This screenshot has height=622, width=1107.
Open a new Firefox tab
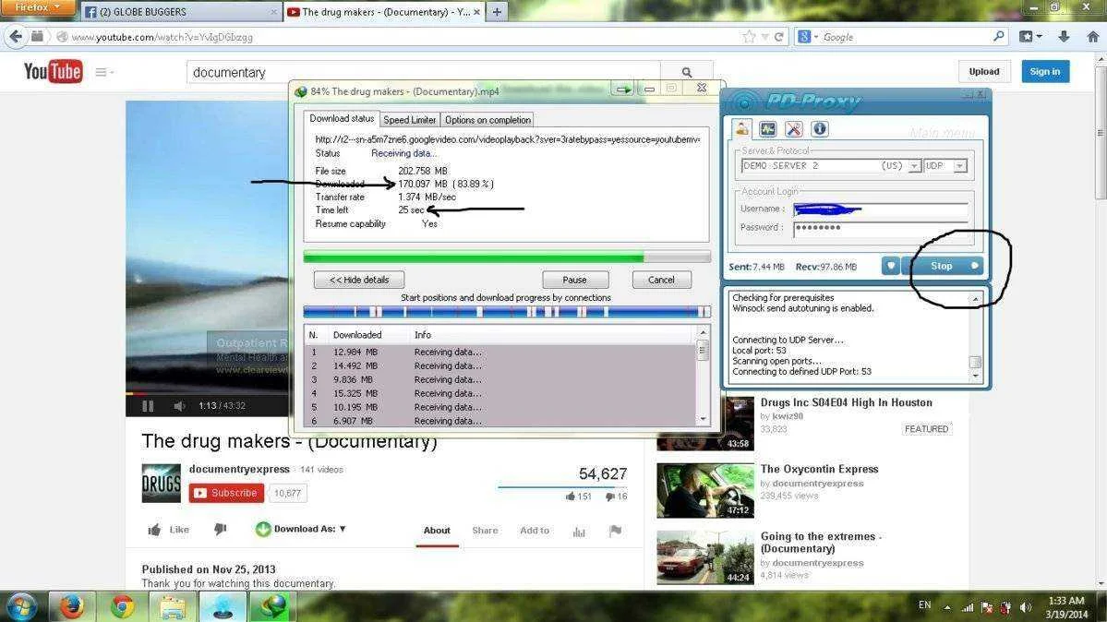pyautogui.click(x=497, y=12)
